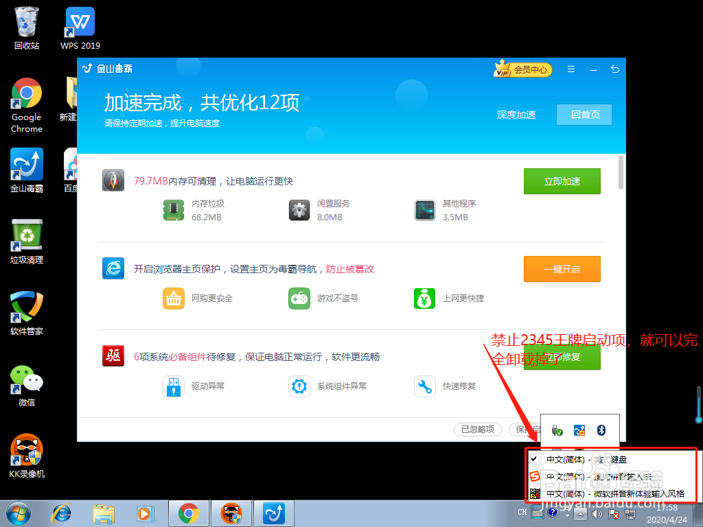Image resolution: width=703 pixels, height=527 pixels.
Task: Click the red 驱 driver repair icon
Action: [113, 356]
